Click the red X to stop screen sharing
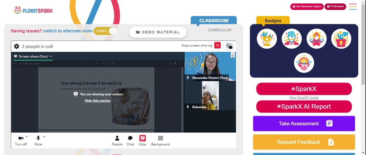 tap(217, 45)
